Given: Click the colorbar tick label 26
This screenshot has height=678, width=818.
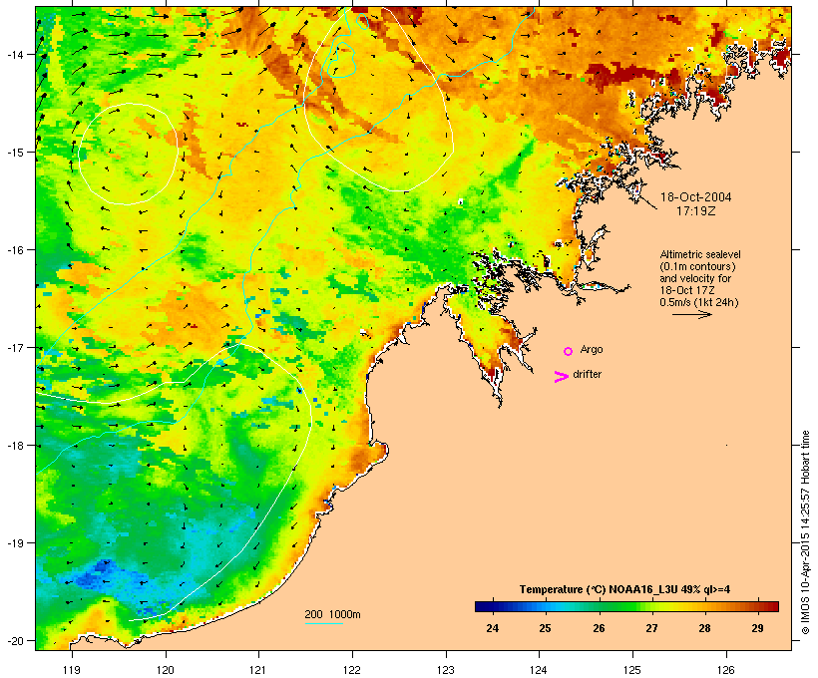Looking at the screenshot, I should click(599, 628).
